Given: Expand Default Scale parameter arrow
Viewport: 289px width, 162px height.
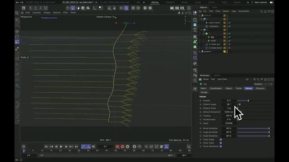Looking at the screenshot, I should (x=223, y=108).
